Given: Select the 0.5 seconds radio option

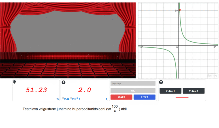Looking at the screenshot, I should [x=71, y=98].
